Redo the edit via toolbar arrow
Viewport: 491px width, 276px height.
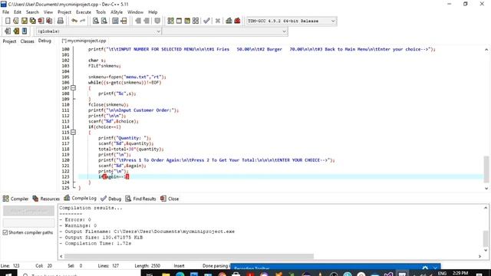(82, 21)
